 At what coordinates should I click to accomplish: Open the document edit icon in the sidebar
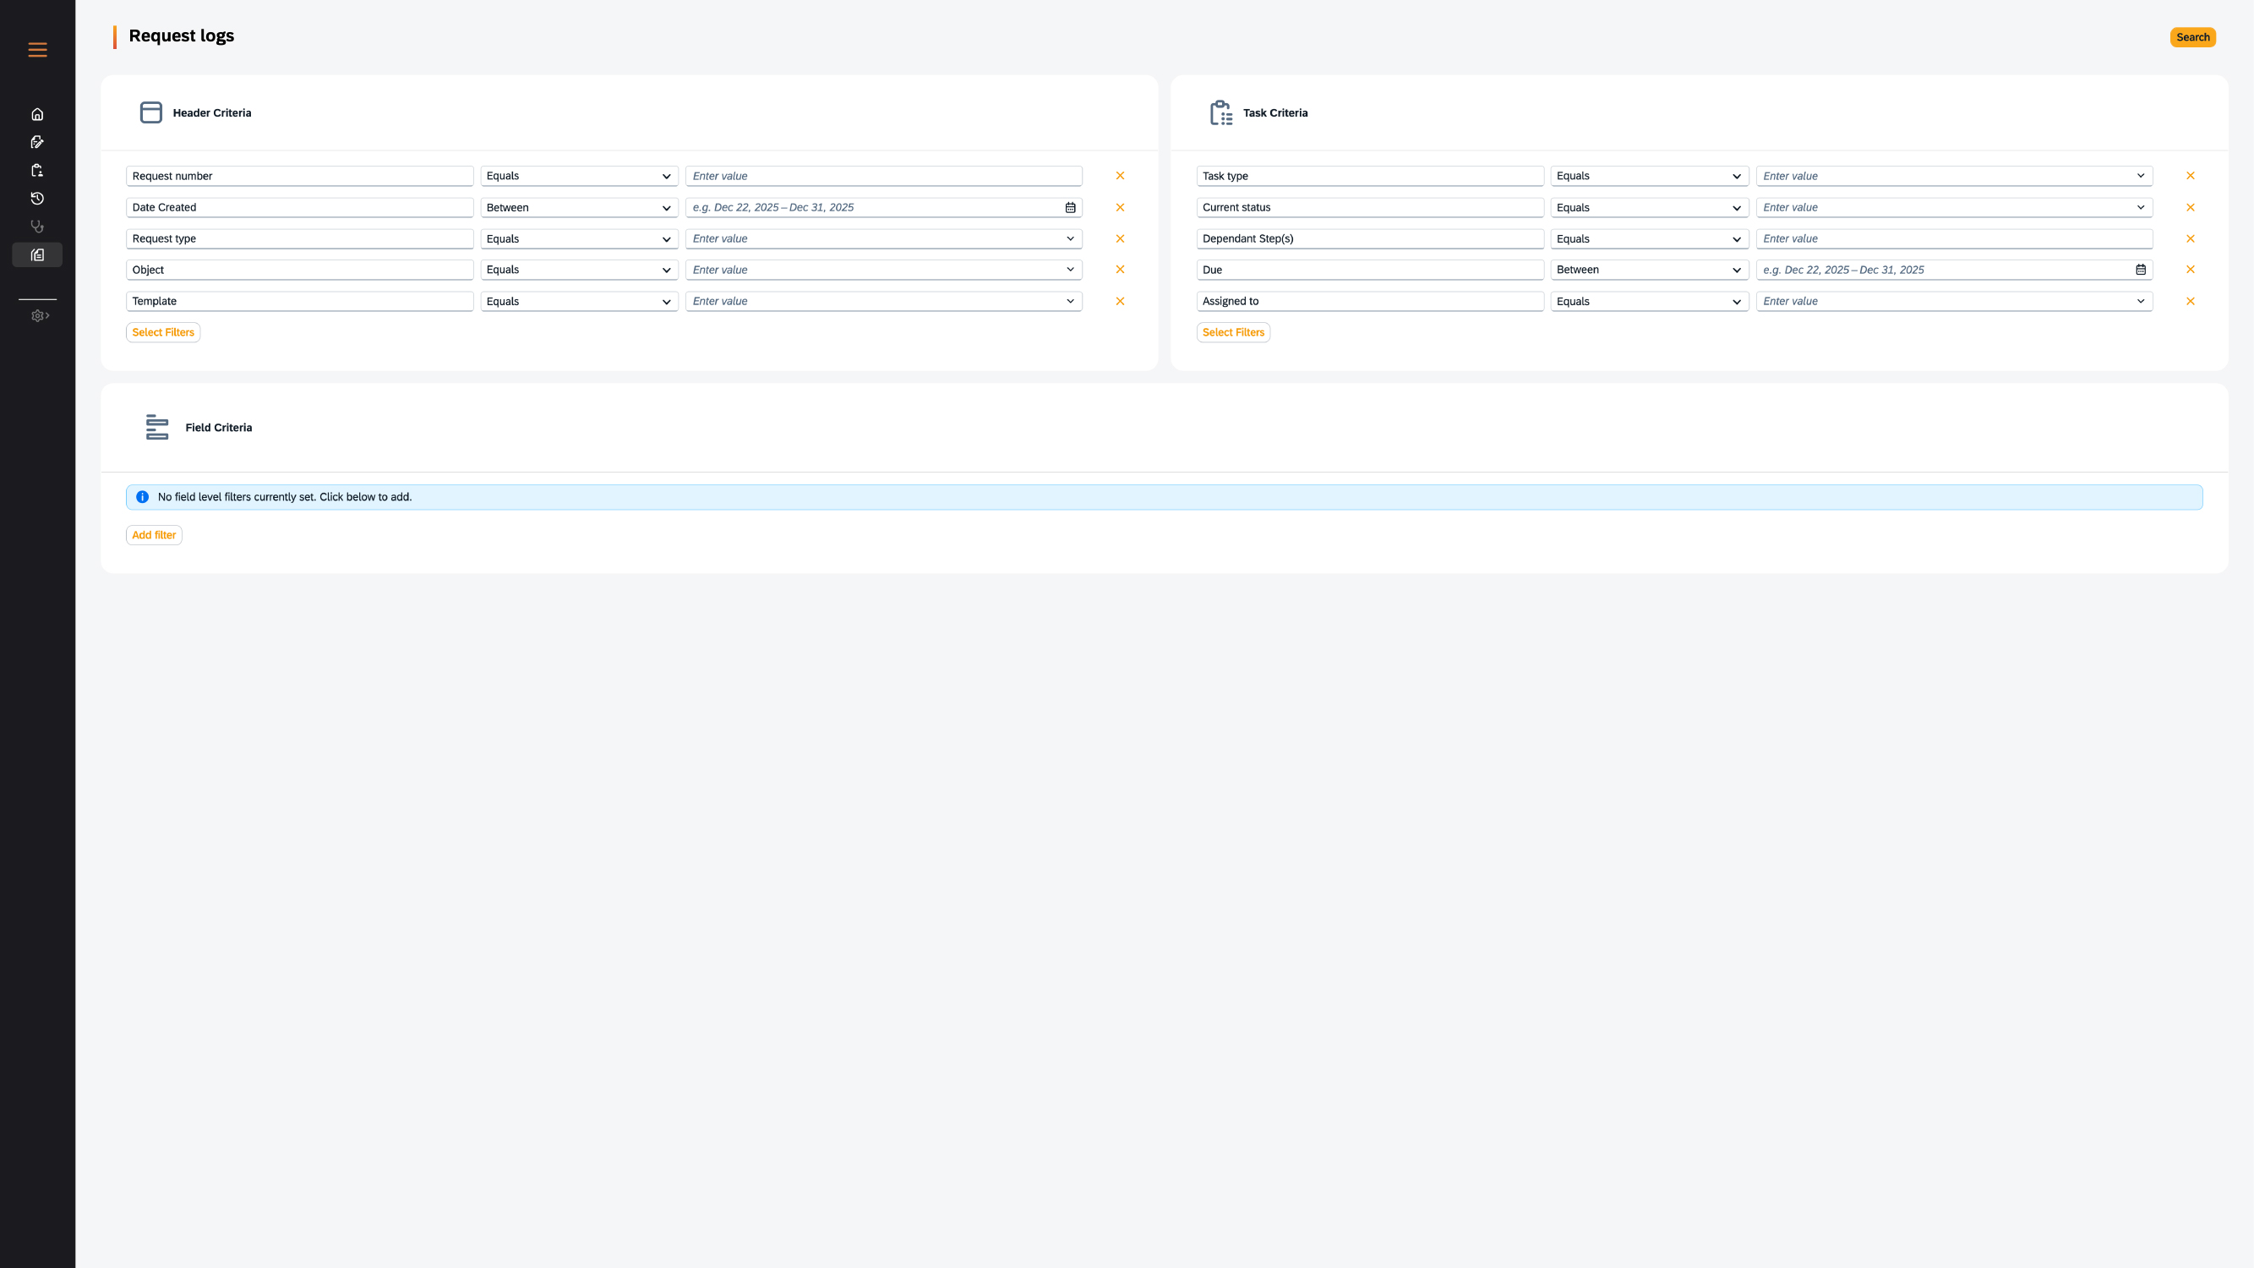point(38,143)
